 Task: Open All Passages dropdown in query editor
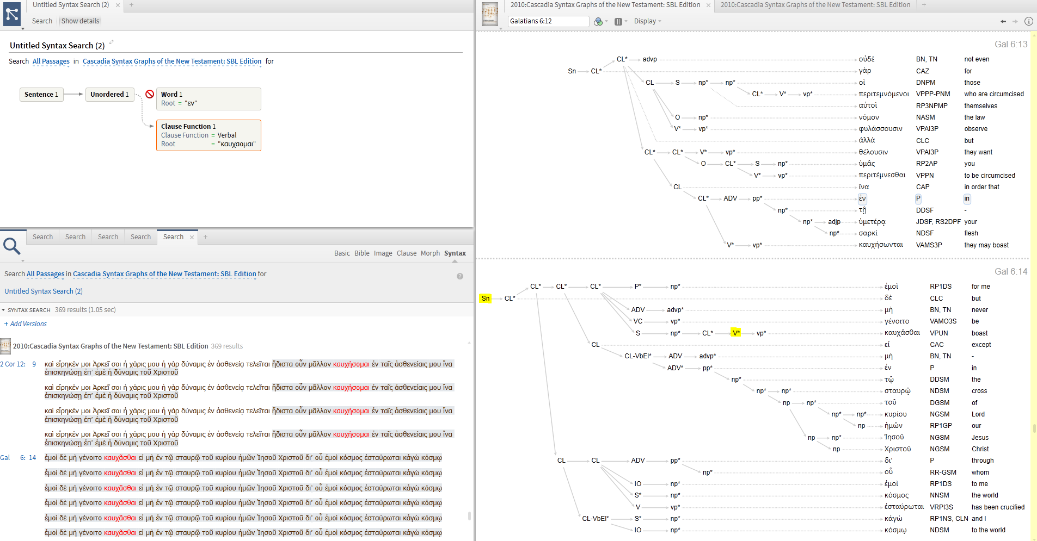tap(51, 61)
